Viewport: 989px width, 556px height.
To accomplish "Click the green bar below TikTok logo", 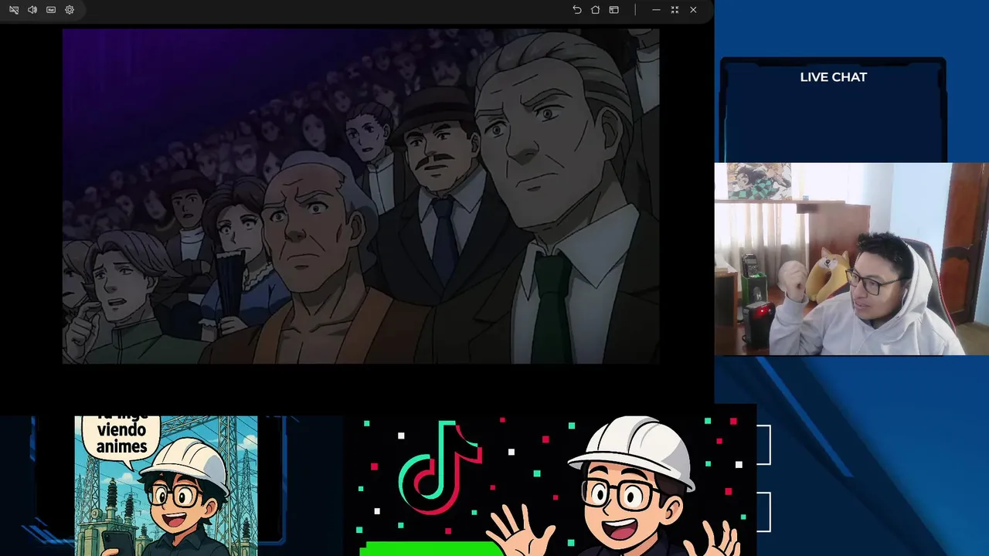I will click(433, 548).
